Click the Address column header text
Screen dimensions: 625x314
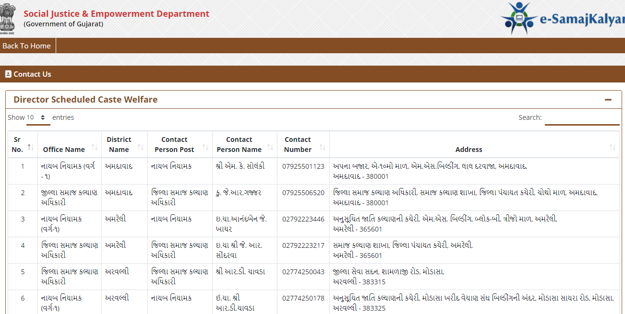(x=469, y=150)
